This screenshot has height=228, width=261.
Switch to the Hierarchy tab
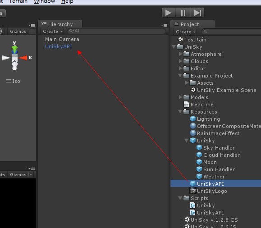[x=60, y=24]
